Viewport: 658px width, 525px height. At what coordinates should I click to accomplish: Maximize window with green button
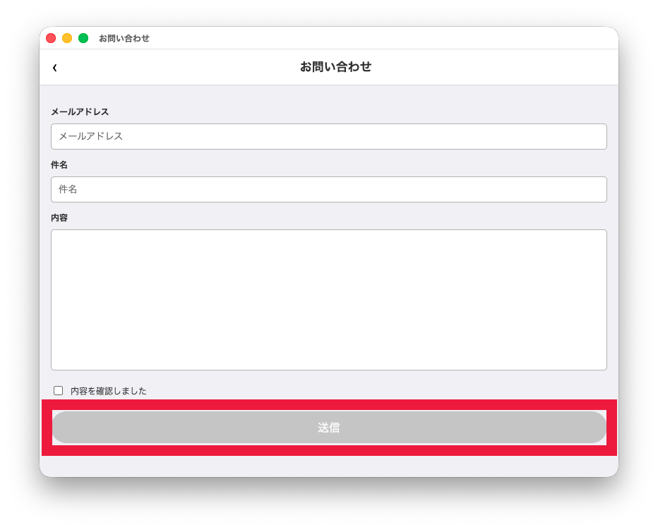[83, 38]
